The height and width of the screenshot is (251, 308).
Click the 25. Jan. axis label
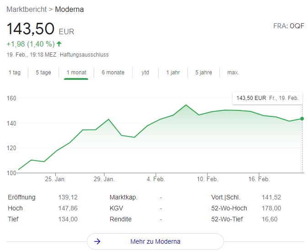tap(55, 179)
